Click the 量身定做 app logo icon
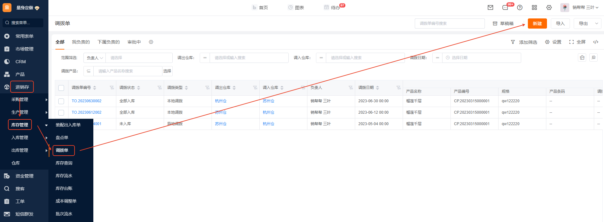The image size is (604, 222). 7,8
